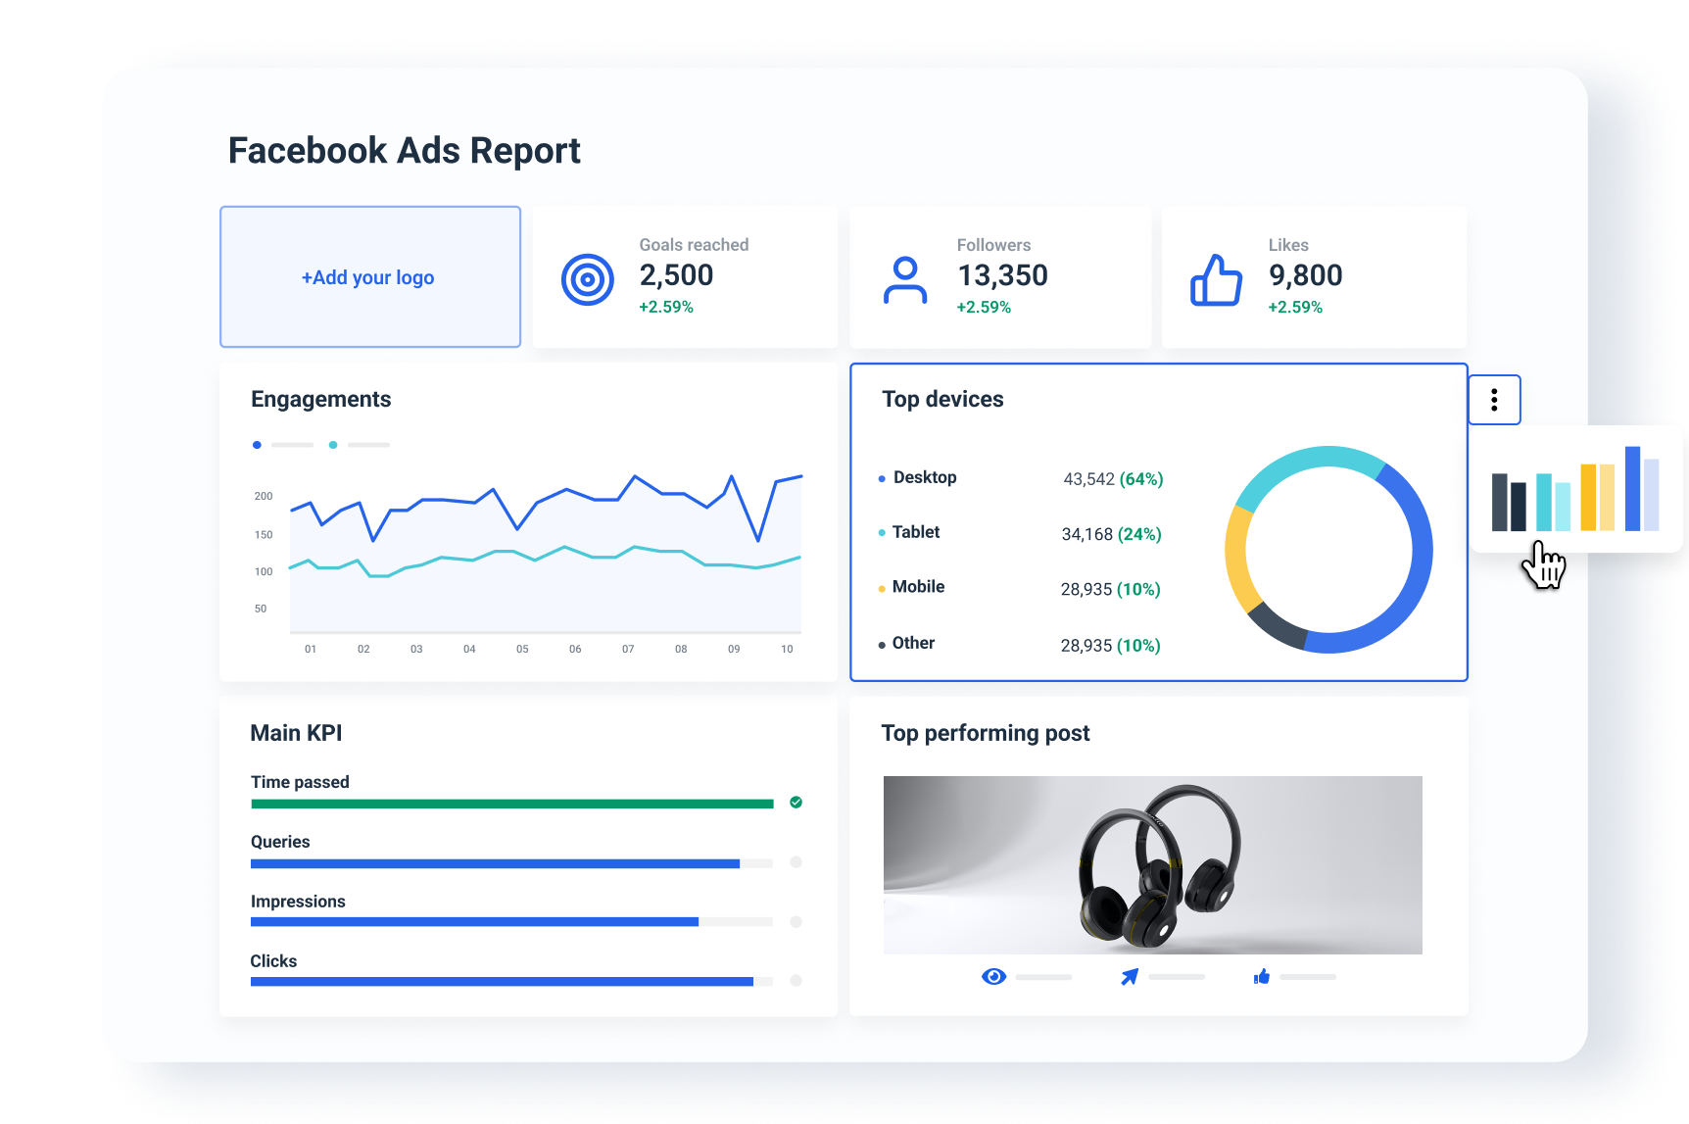Toggle the teal series in the Engagements legend
The height and width of the screenshot is (1124, 1689).
click(333, 444)
